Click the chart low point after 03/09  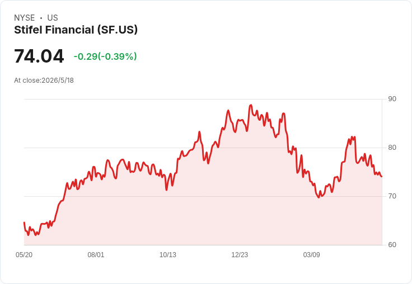319,197
